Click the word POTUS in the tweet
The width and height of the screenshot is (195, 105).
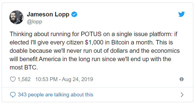[91, 34]
